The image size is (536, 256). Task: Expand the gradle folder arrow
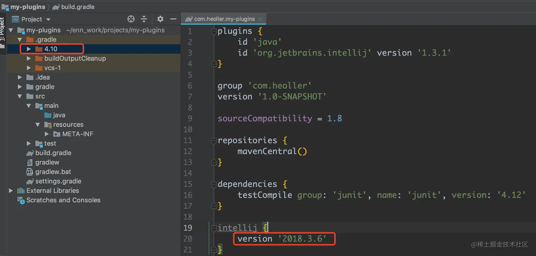click(20, 87)
